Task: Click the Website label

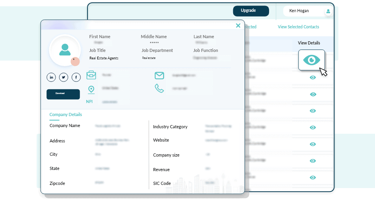Action: click(161, 140)
